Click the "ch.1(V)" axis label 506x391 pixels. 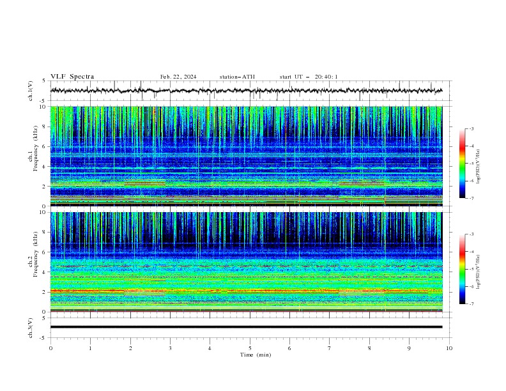tap(31, 91)
